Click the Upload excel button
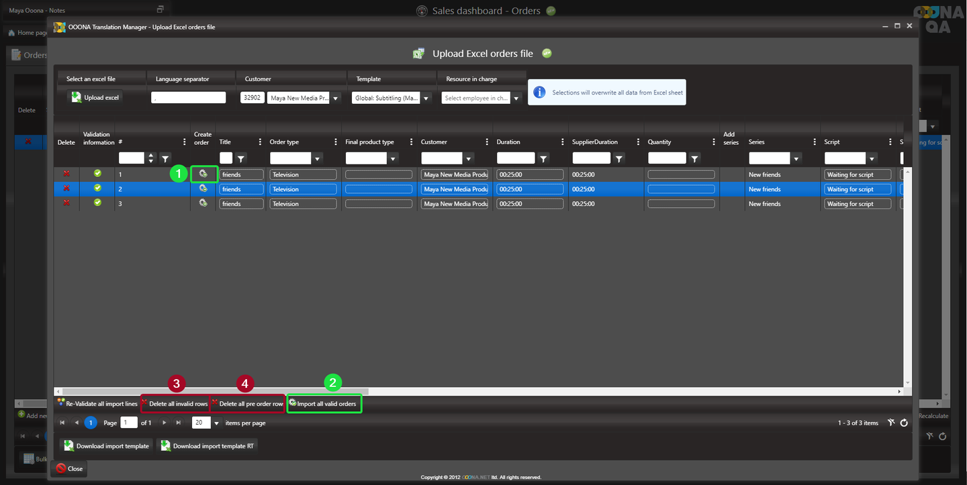 (96, 97)
